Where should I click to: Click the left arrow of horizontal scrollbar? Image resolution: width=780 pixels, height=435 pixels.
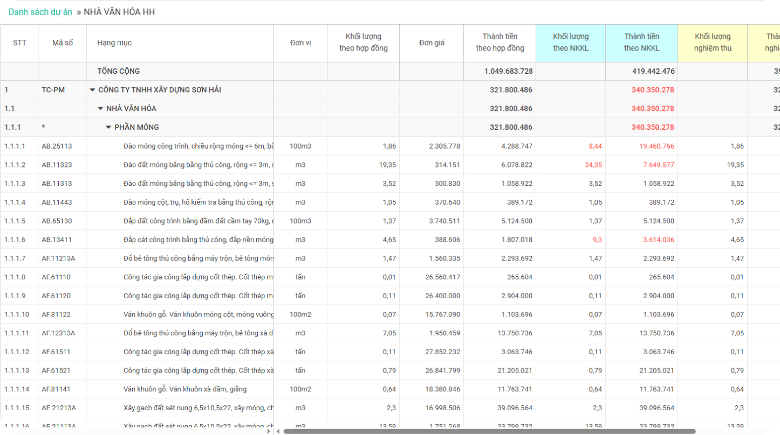pos(278,431)
